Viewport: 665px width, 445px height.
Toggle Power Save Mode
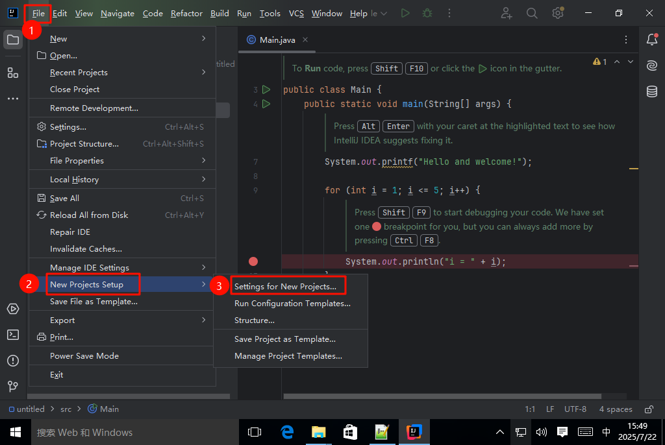122,355
